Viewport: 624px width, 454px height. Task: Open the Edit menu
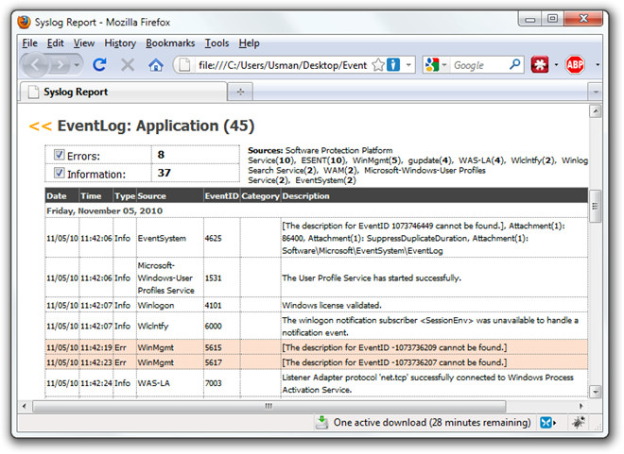click(x=56, y=42)
